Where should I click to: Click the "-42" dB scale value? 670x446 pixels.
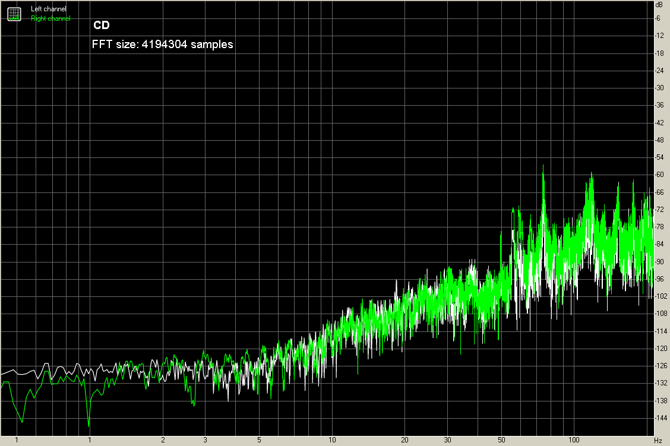coord(659,122)
